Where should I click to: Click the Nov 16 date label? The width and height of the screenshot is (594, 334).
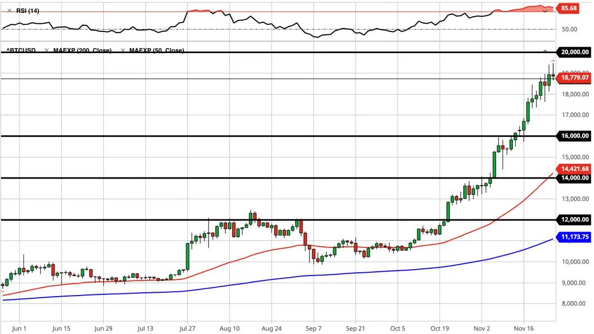(x=524, y=328)
